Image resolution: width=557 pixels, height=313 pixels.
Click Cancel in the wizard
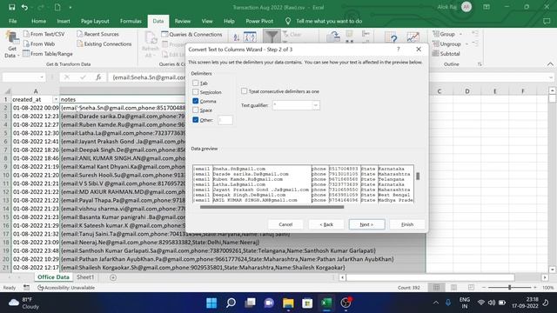tap(285, 224)
